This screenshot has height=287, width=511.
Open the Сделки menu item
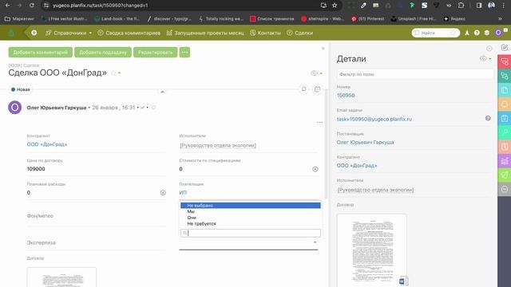click(300, 33)
